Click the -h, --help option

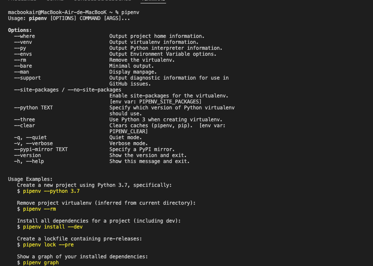click(x=29, y=161)
